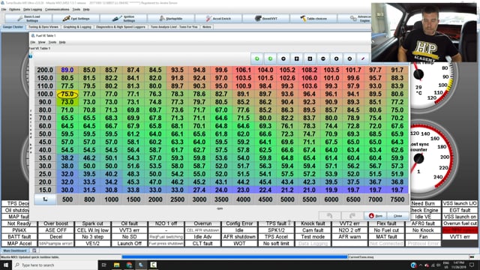Open the Boost/VVT dropdown
The width and height of the screenshot is (480, 270).
coord(265,19)
